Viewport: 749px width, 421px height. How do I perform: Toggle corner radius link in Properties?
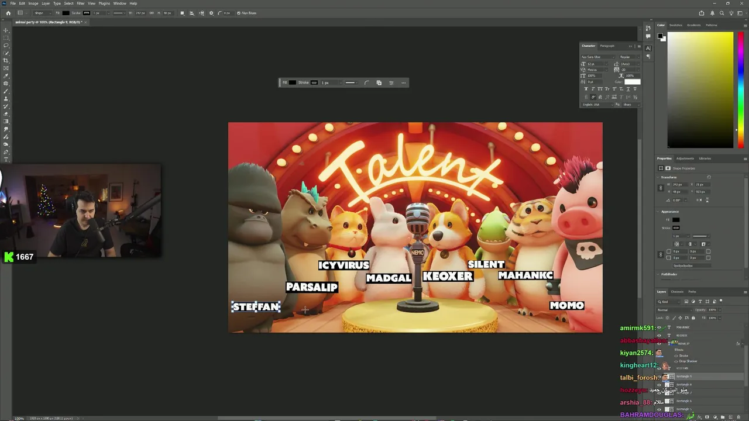tap(661, 254)
